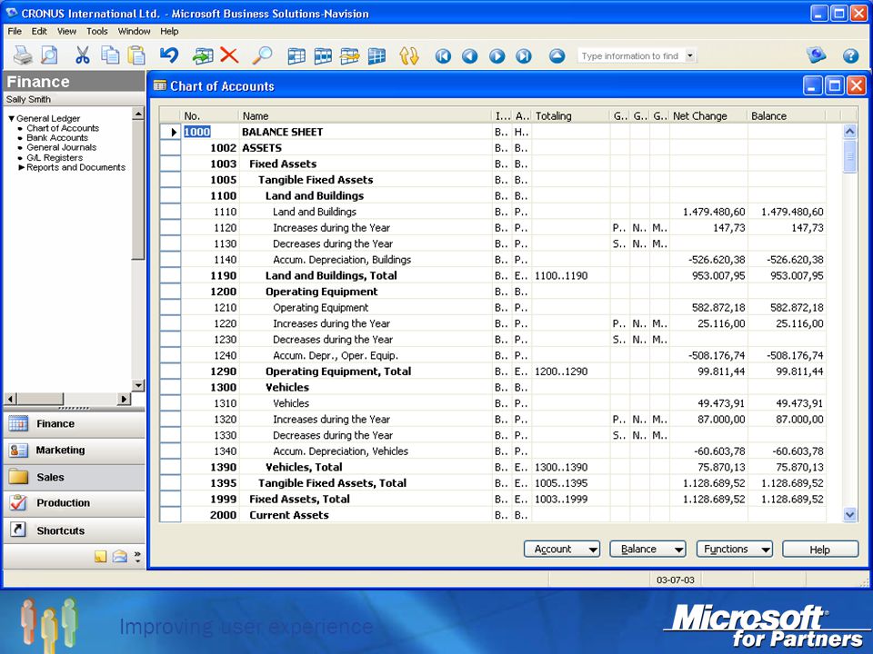Open the File menu

(x=15, y=31)
